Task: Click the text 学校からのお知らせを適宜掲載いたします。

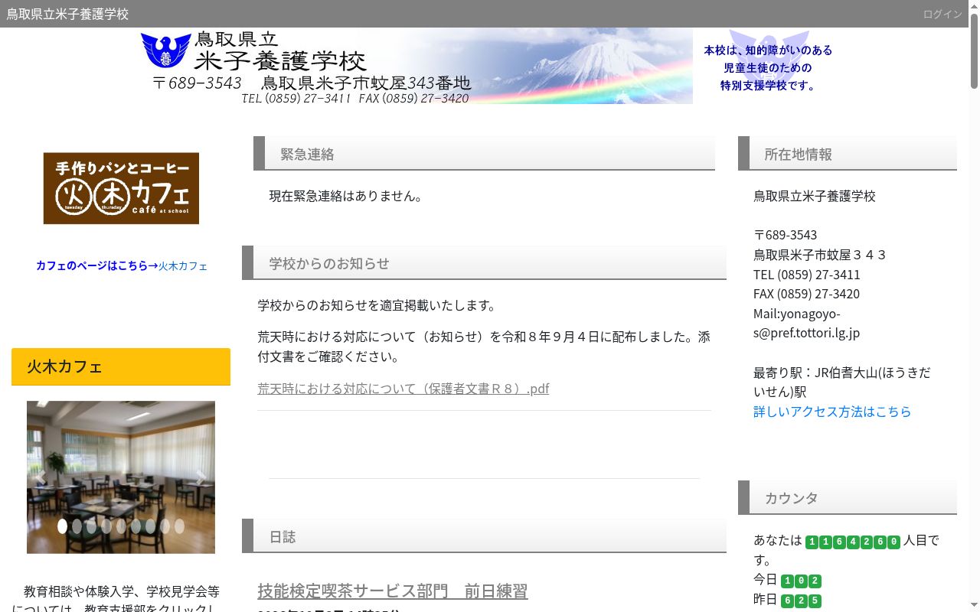Action: pyautogui.click(x=377, y=305)
